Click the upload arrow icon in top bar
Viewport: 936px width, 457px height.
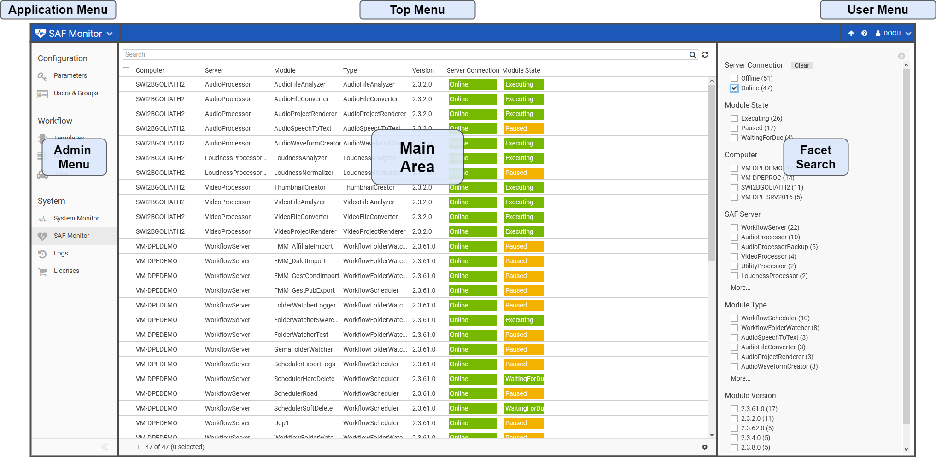click(x=851, y=33)
